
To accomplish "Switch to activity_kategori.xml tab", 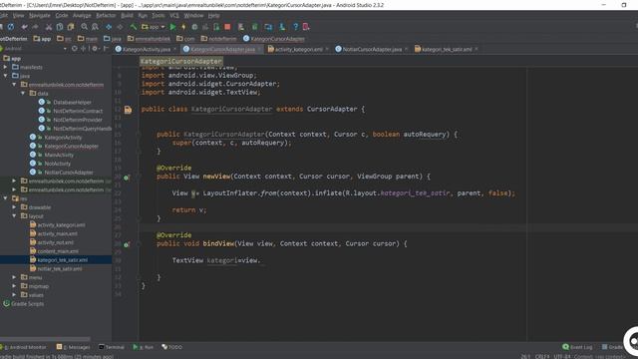I will [298, 49].
